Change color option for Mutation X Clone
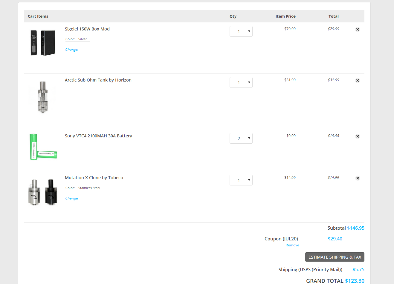This screenshot has height=284, width=394. pos(71,198)
